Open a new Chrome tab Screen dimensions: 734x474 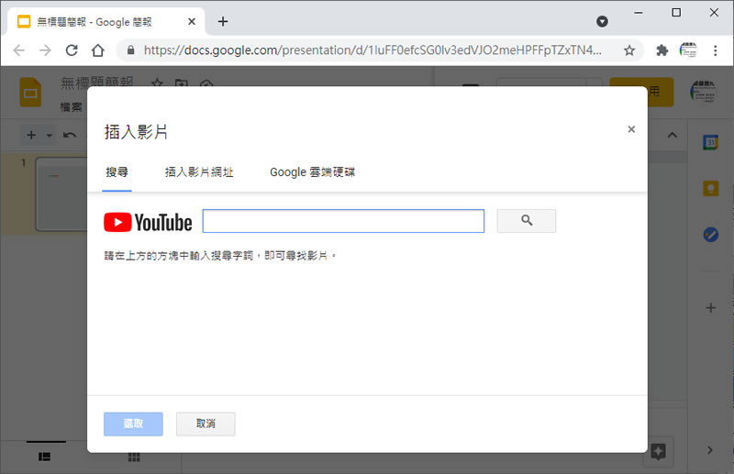click(x=223, y=21)
